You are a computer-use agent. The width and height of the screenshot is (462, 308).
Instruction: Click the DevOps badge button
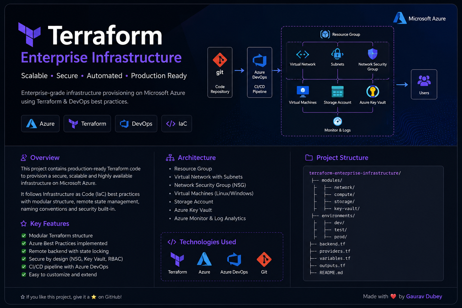[136, 124]
